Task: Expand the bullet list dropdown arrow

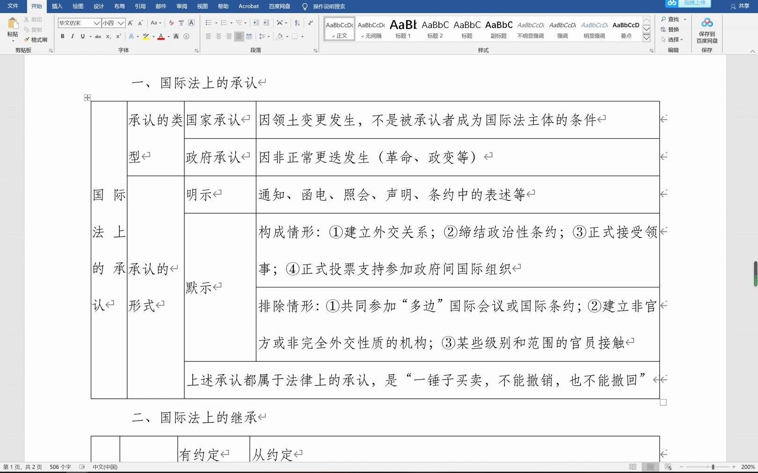Action: coord(216,23)
